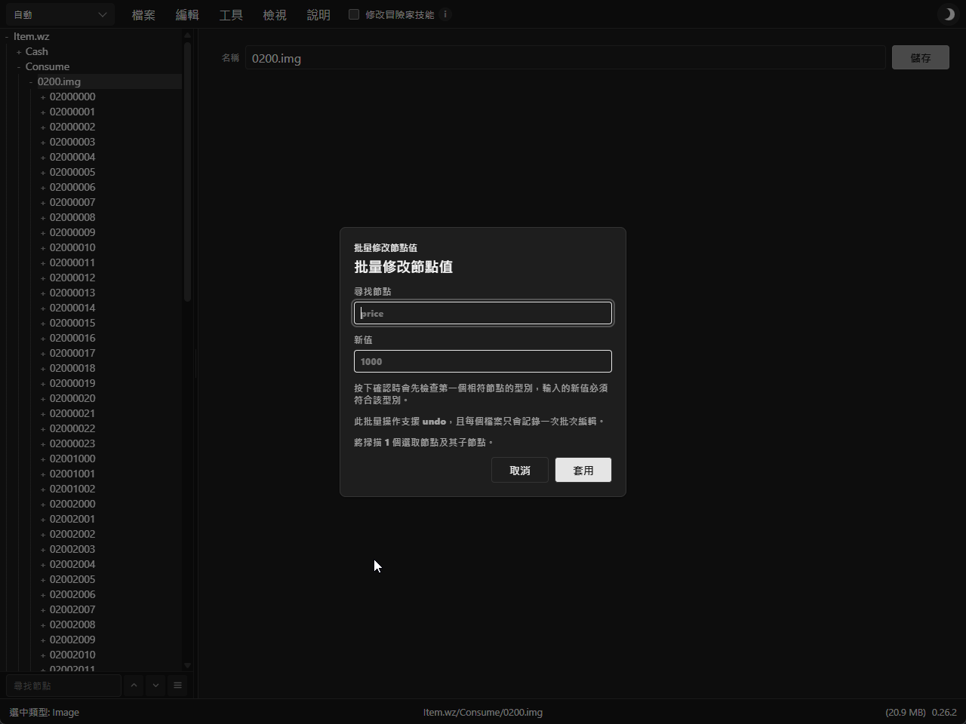Click the 儲存 save button

pos(920,57)
